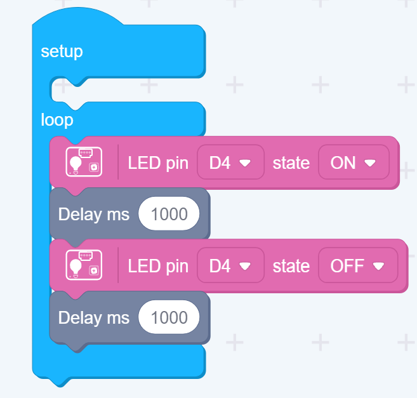Click the 'state' label in the OFF block

[291, 266]
